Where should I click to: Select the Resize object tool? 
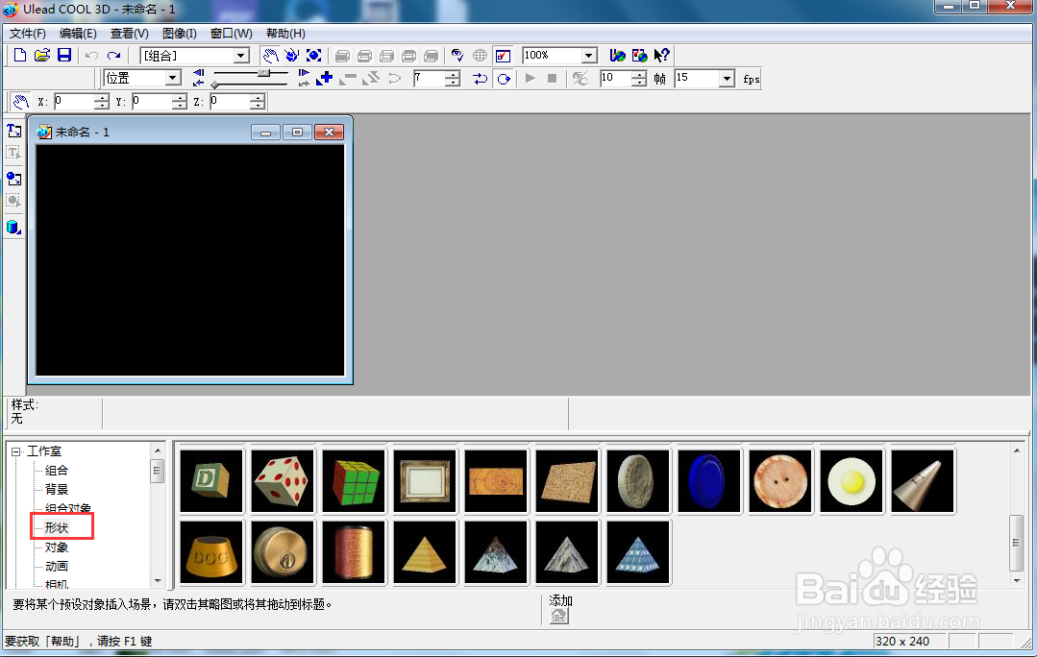pyautogui.click(x=313, y=56)
